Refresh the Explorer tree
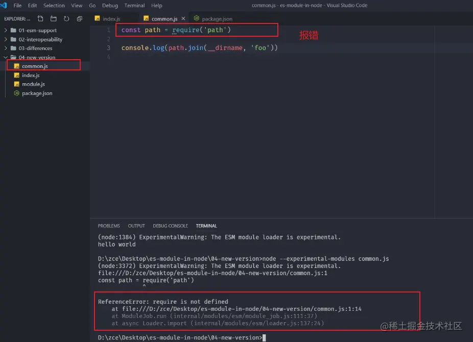 (x=66, y=19)
